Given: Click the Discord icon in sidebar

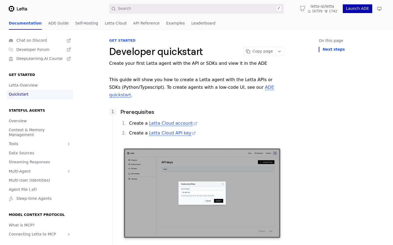Looking at the screenshot, I should coord(11,41).
